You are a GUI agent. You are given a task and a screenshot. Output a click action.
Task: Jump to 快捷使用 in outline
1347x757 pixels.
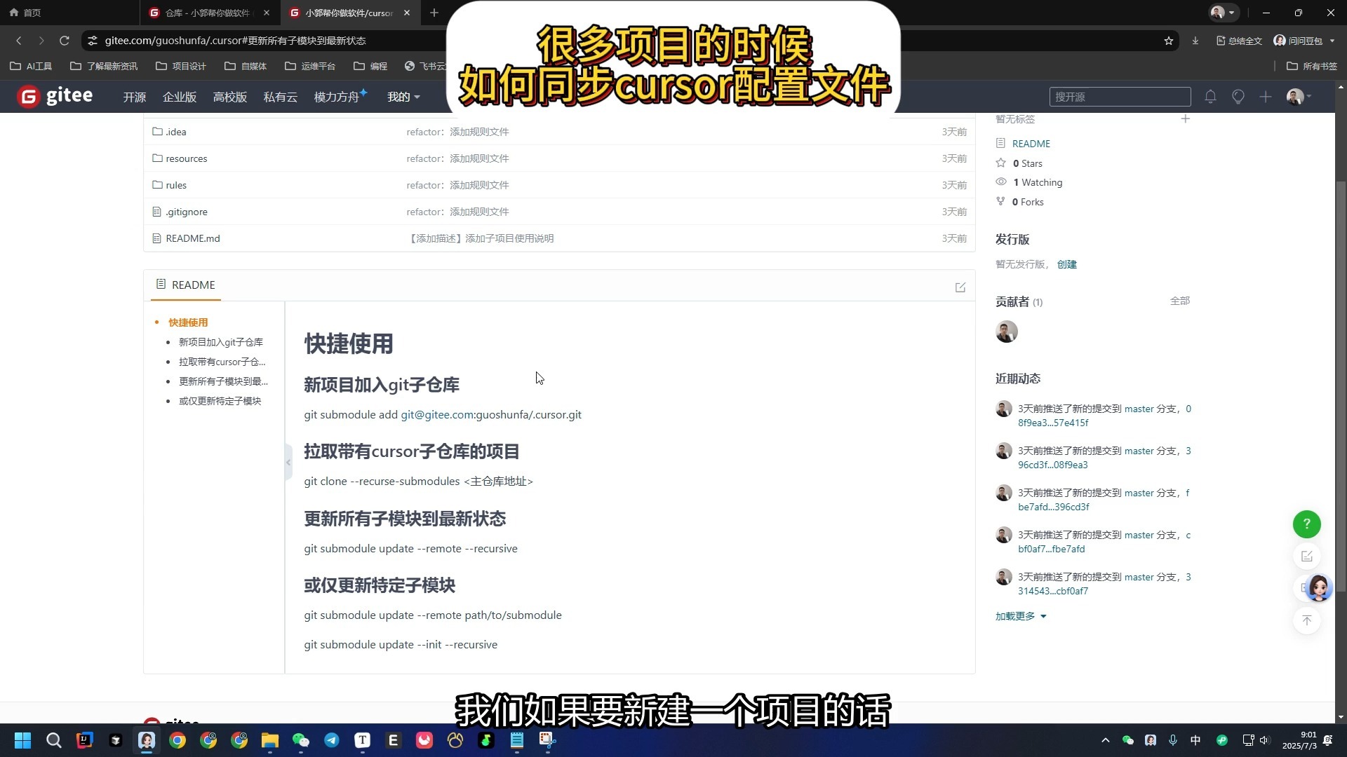click(x=188, y=322)
